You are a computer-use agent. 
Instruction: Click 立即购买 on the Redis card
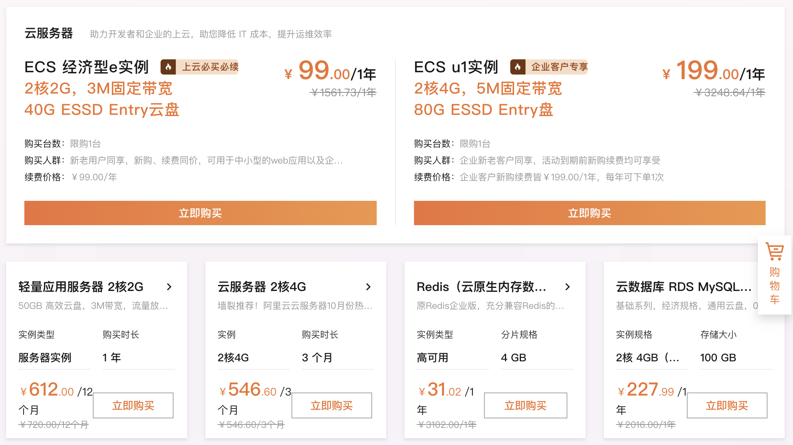coord(525,405)
